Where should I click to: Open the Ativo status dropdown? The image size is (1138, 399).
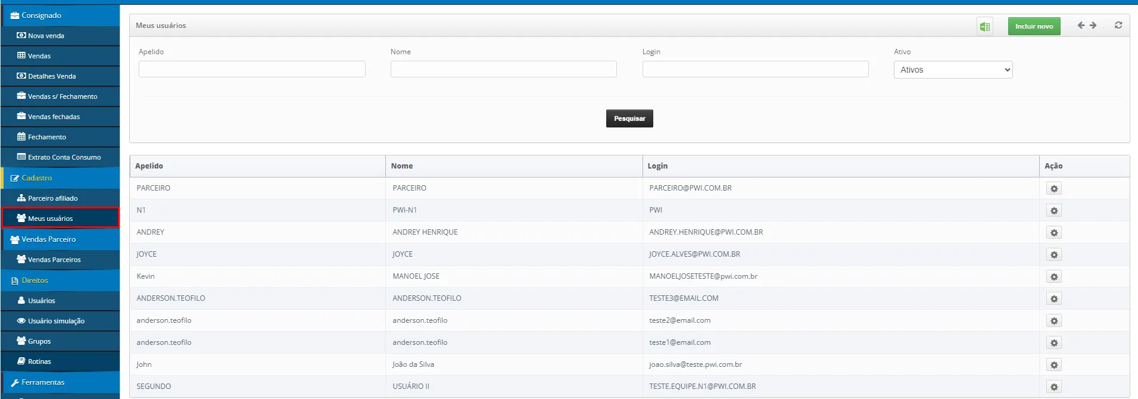(x=952, y=70)
